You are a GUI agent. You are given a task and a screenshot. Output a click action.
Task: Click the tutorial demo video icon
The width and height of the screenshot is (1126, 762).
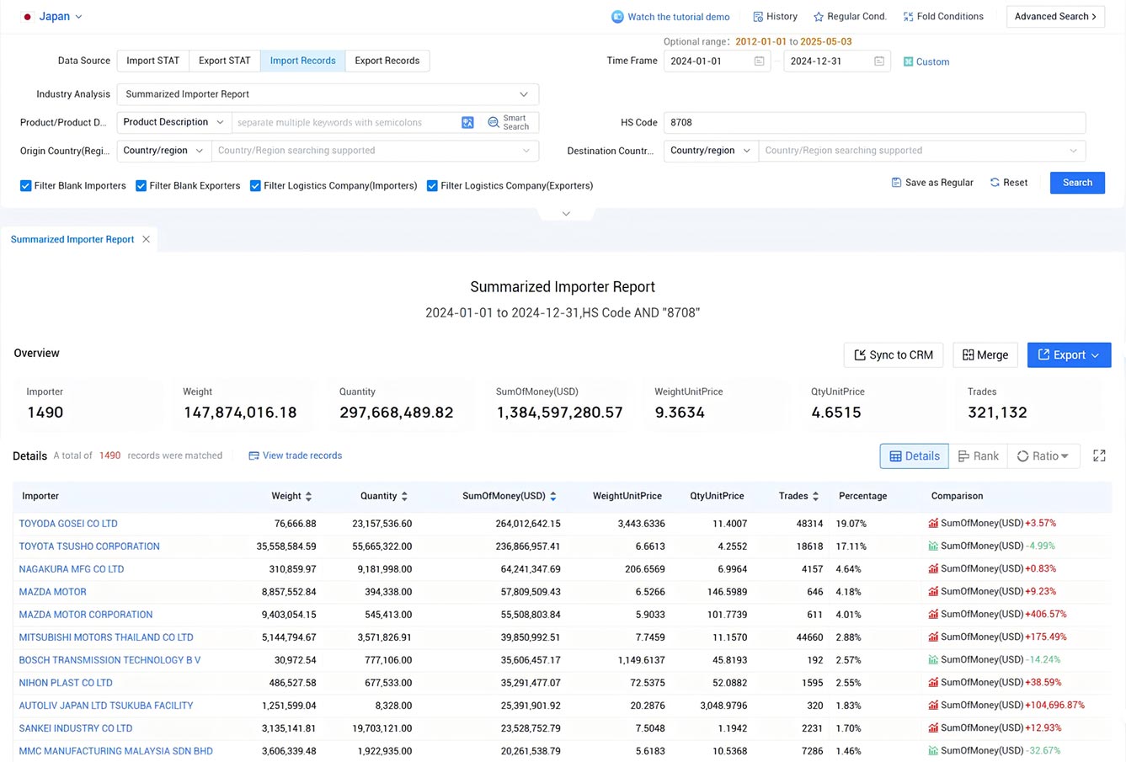coord(617,17)
